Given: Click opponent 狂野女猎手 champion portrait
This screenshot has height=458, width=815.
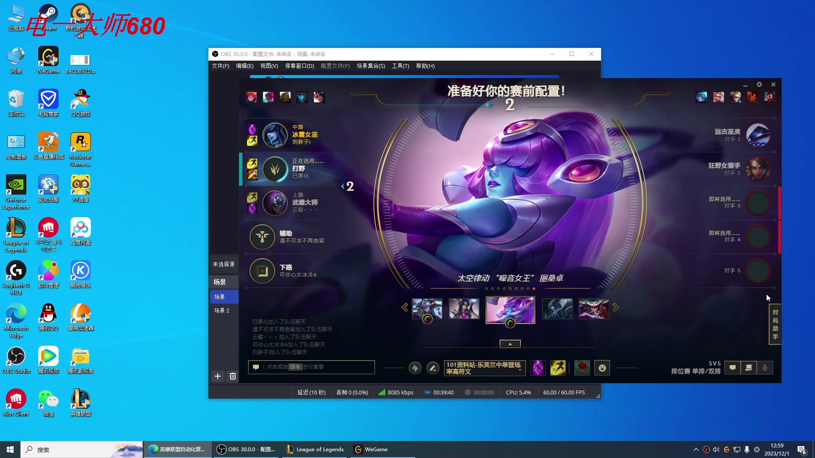Looking at the screenshot, I should point(758,169).
